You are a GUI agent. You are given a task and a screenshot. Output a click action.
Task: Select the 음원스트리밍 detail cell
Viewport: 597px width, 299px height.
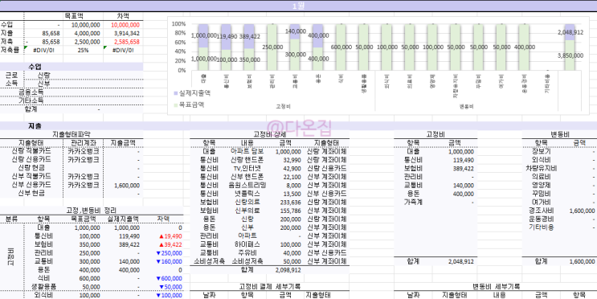click(248, 185)
